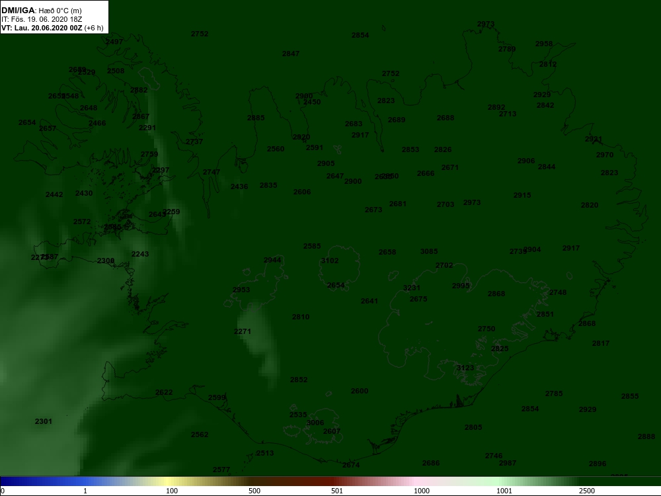Click the map value 2915
Viewport: 661px width, 496px height.
click(522, 195)
